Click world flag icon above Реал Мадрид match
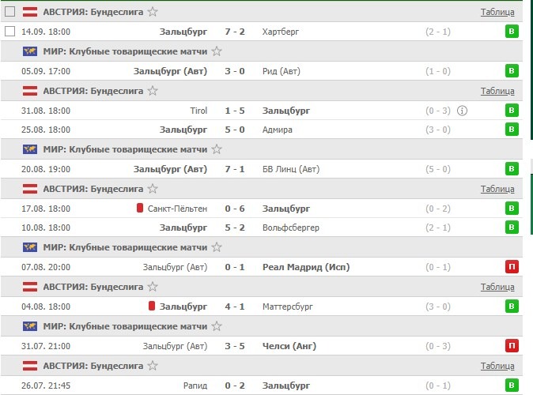Image resolution: width=533 pixels, height=395 pixels. click(x=30, y=248)
